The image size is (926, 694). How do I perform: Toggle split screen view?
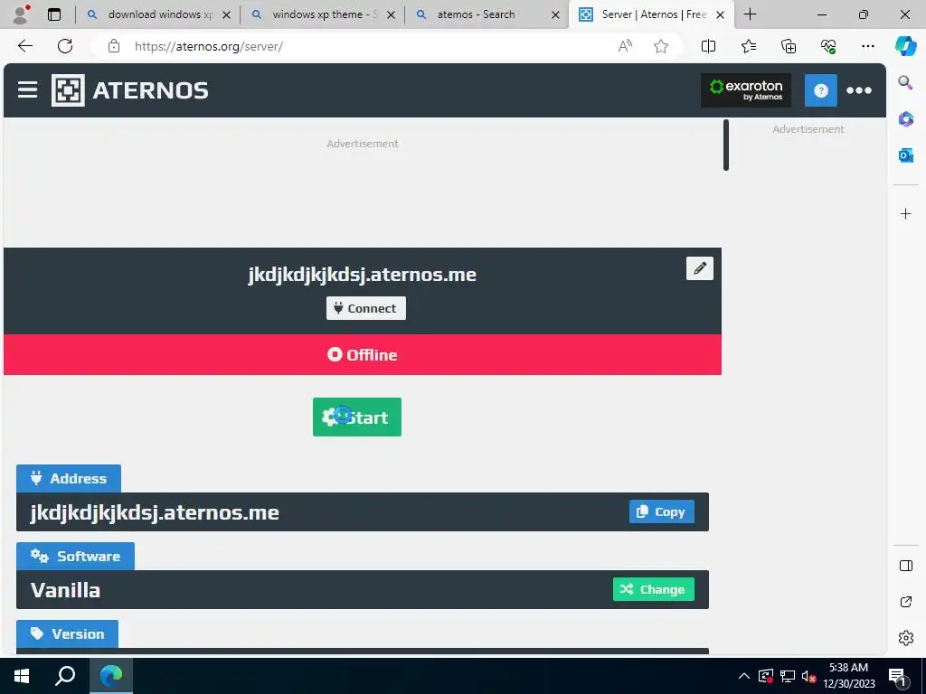[x=708, y=46]
